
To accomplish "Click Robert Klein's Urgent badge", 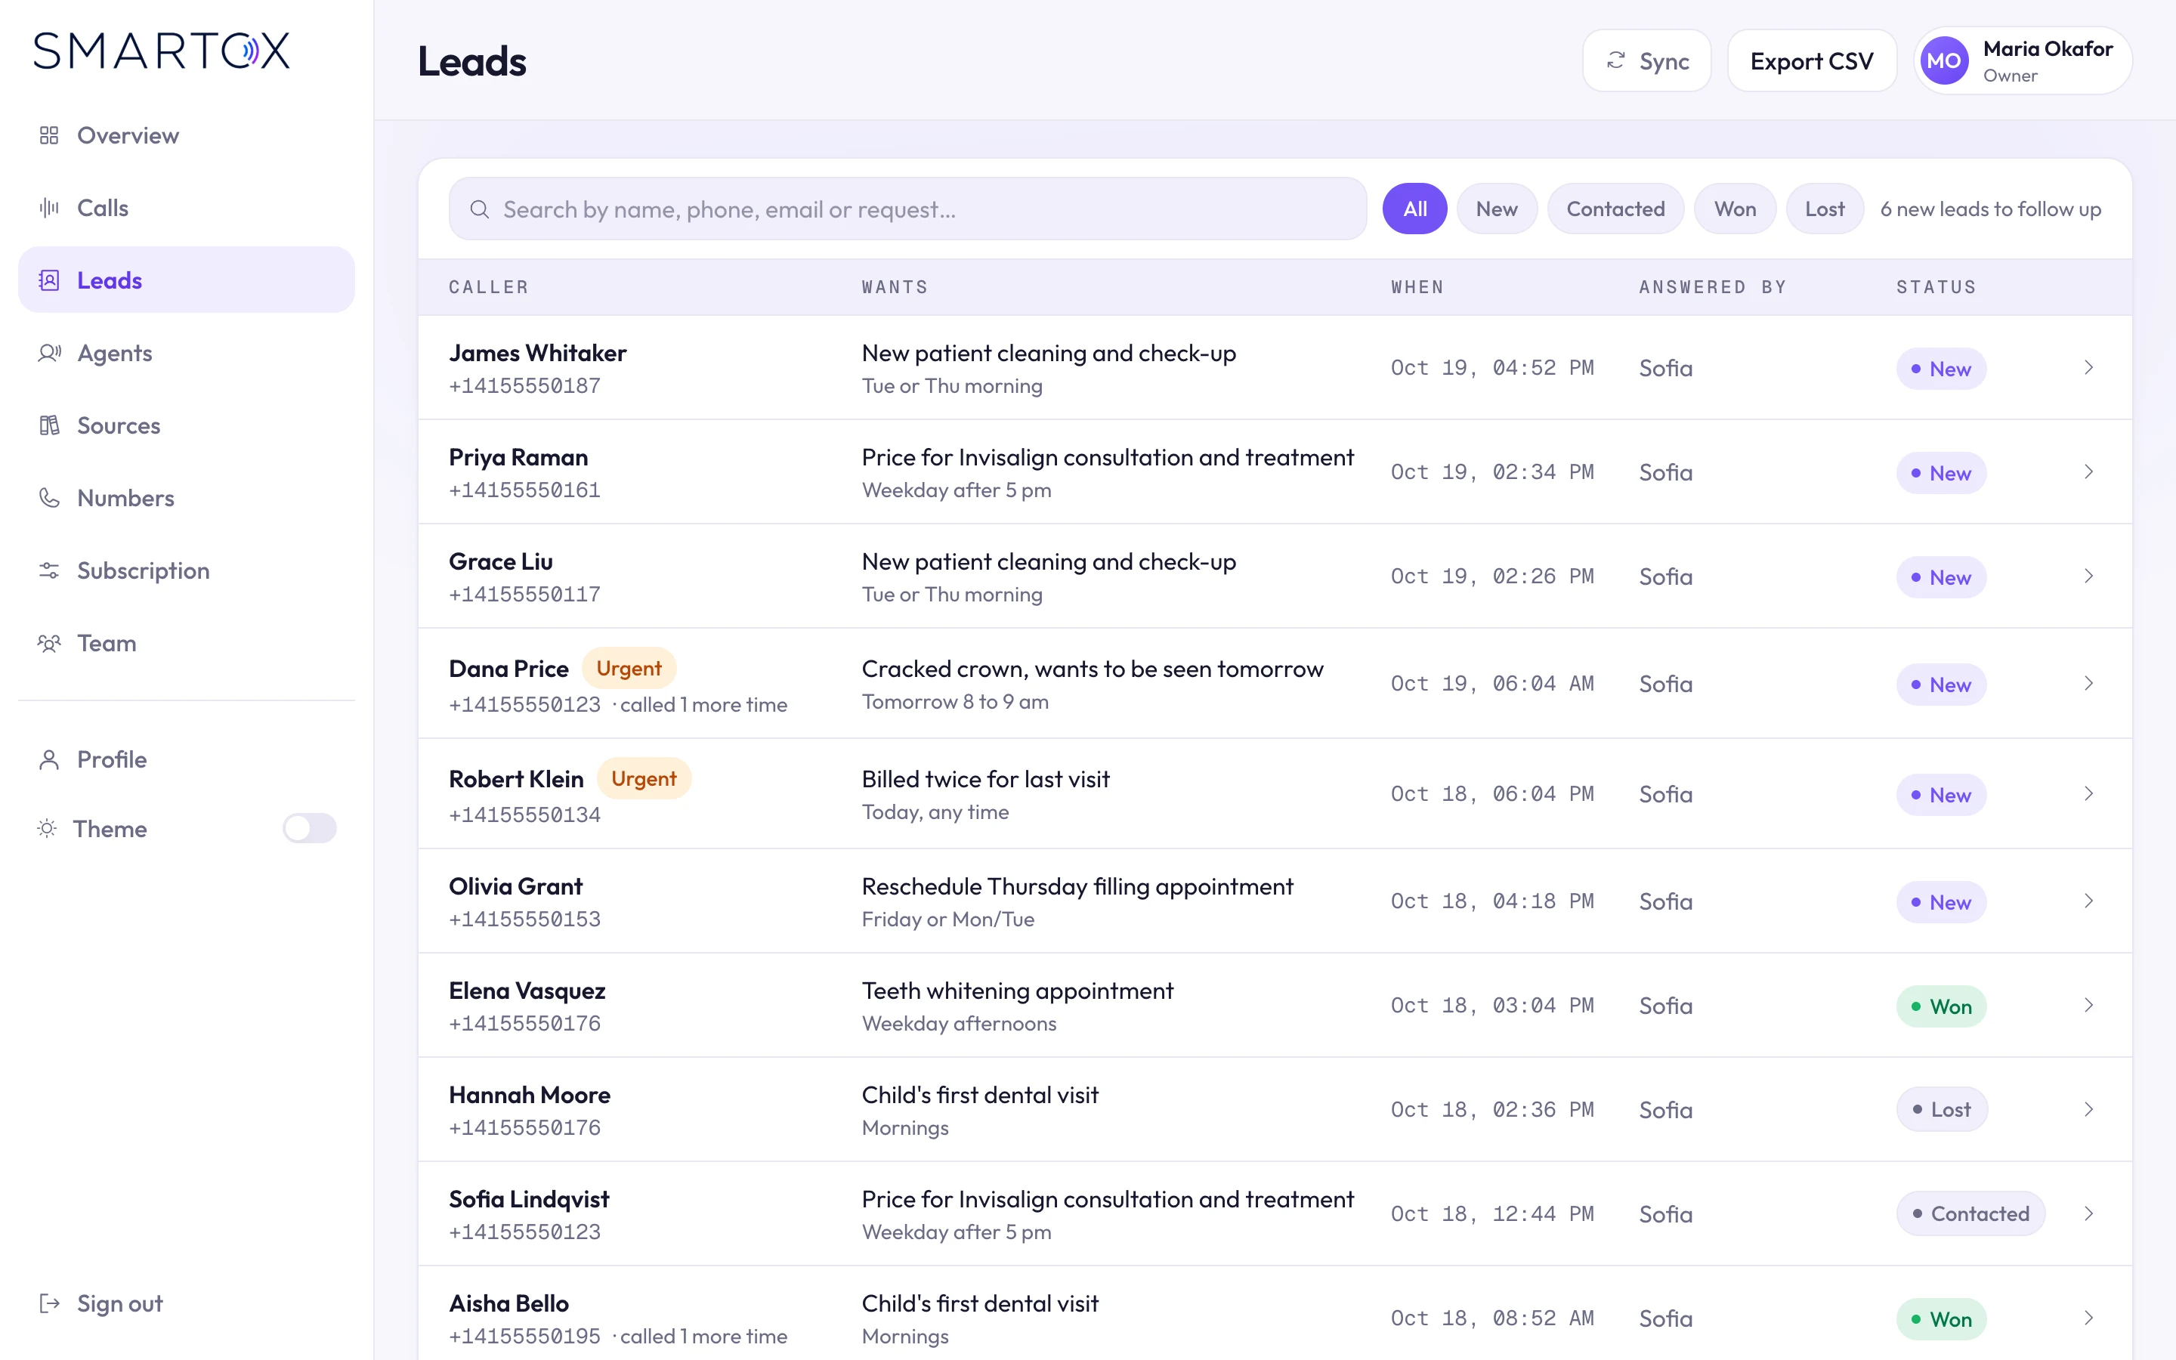I will tap(644, 779).
